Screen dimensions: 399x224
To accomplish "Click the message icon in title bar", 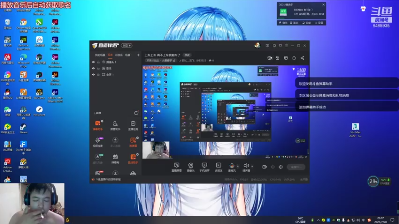I will click(267, 46).
